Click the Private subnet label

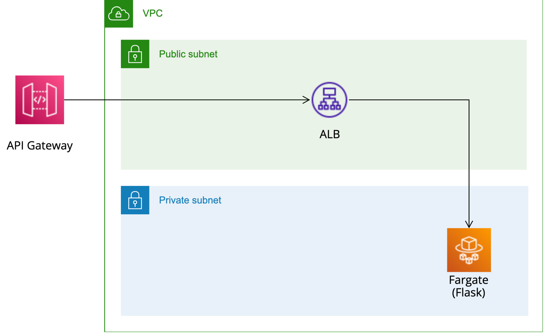tap(190, 200)
